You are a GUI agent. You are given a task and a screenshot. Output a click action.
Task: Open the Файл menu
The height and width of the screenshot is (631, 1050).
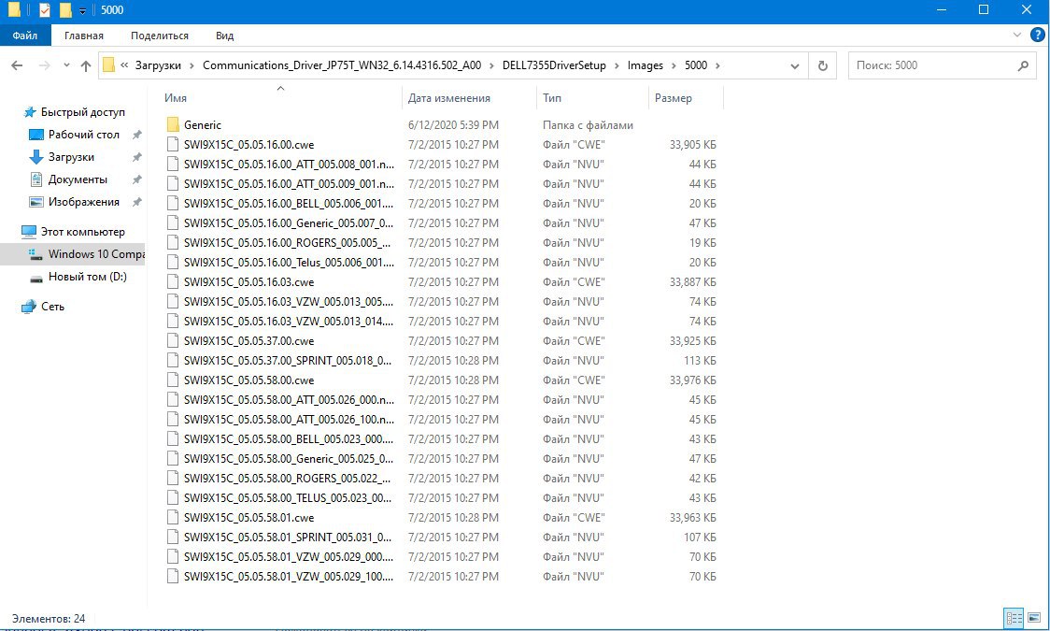tap(25, 36)
